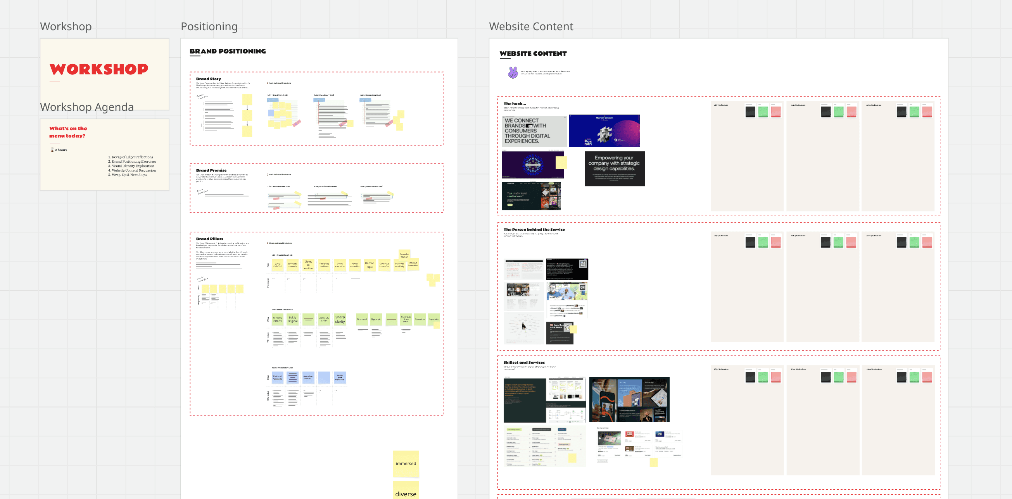Select the Workshop frame title label
This screenshot has width=1012, height=499.
66,26
